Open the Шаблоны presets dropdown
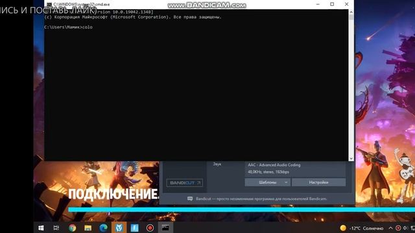This screenshot has height=233, width=415. (x=268, y=183)
